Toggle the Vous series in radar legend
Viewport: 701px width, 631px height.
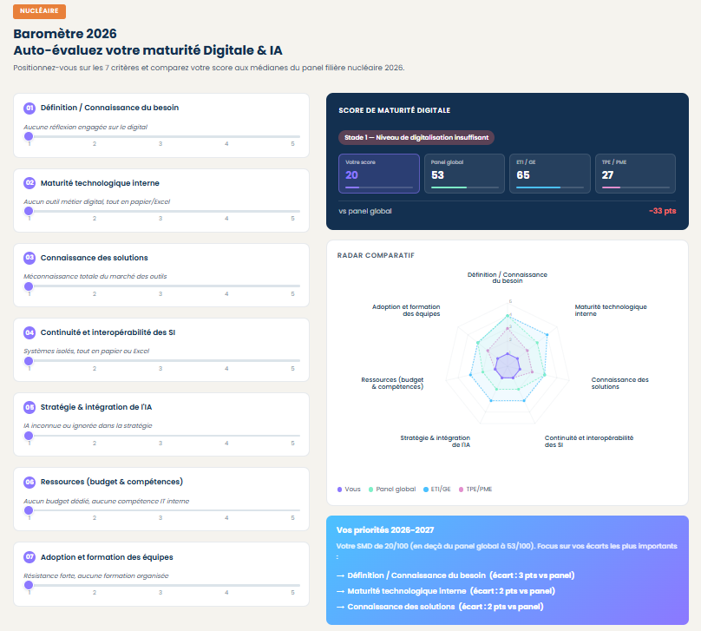pyautogui.click(x=349, y=490)
